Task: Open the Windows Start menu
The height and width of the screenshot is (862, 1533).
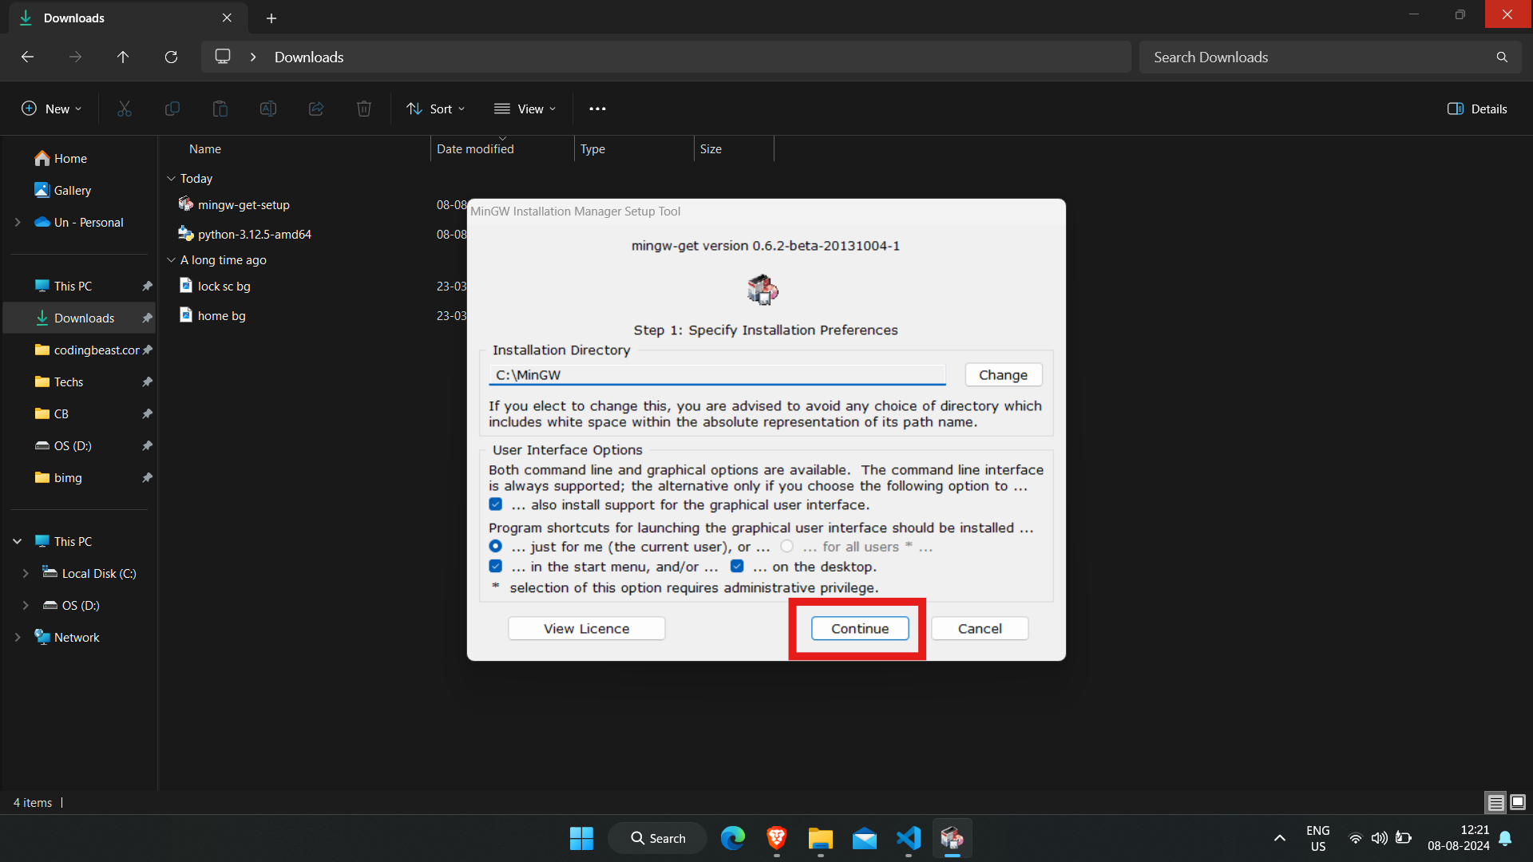Action: click(x=581, y=838)
